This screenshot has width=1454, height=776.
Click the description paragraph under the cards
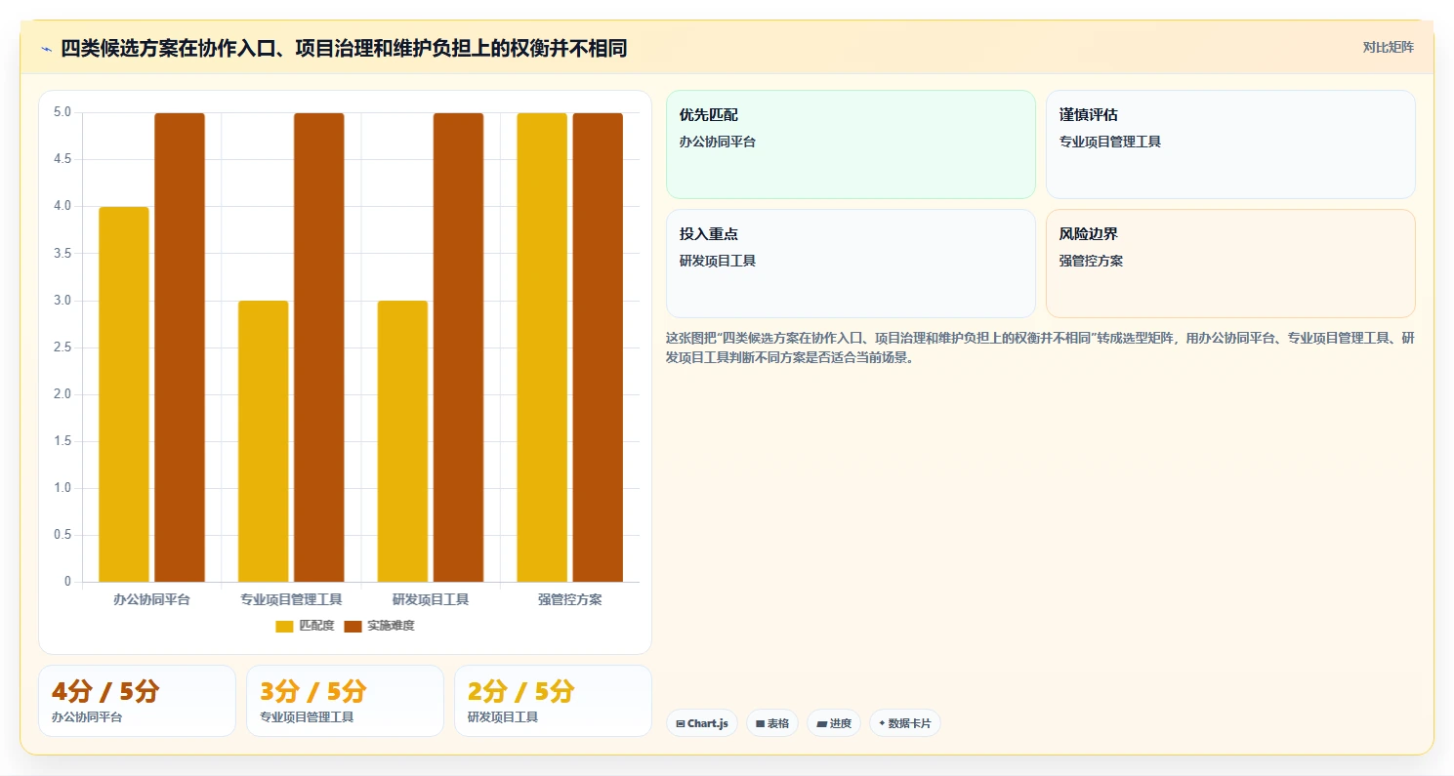(1040, 347)
